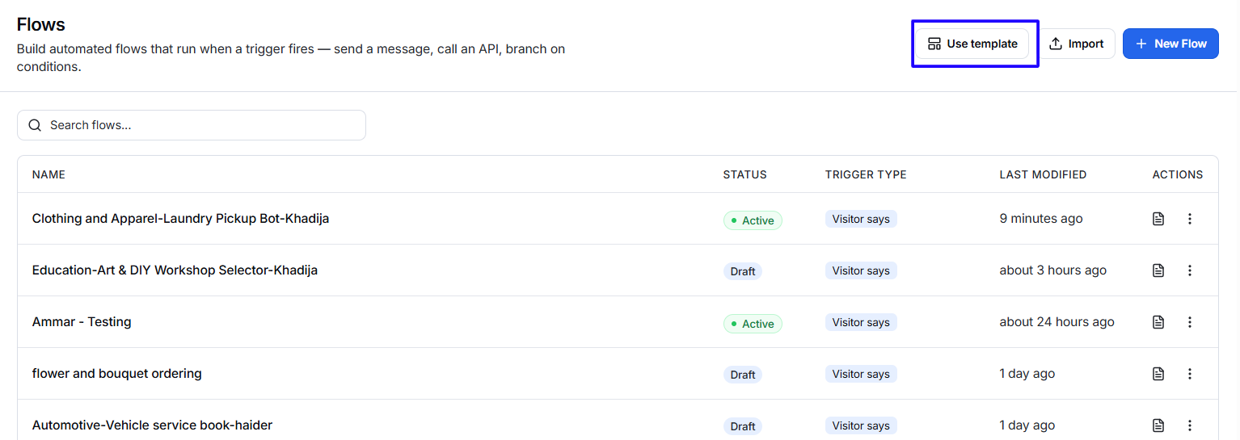Image resolution: width=1240 pixels, height=440 pixels.
Task: Click the Last Modified column header
Action: [1043, 174]
